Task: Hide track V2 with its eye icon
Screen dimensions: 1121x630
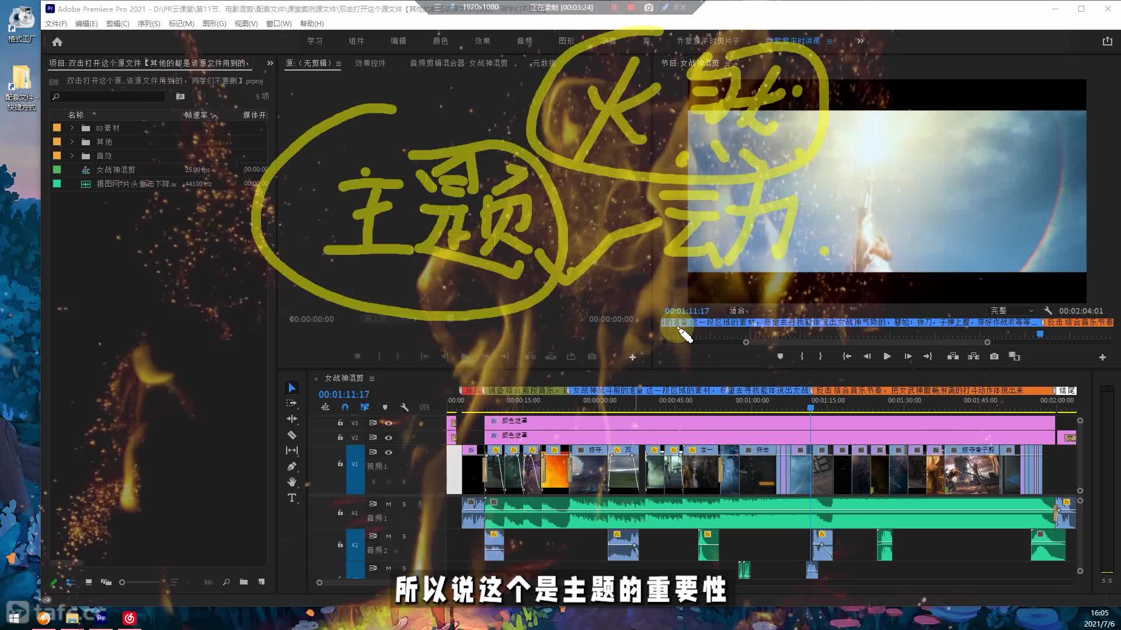Action: pos(388,437)
